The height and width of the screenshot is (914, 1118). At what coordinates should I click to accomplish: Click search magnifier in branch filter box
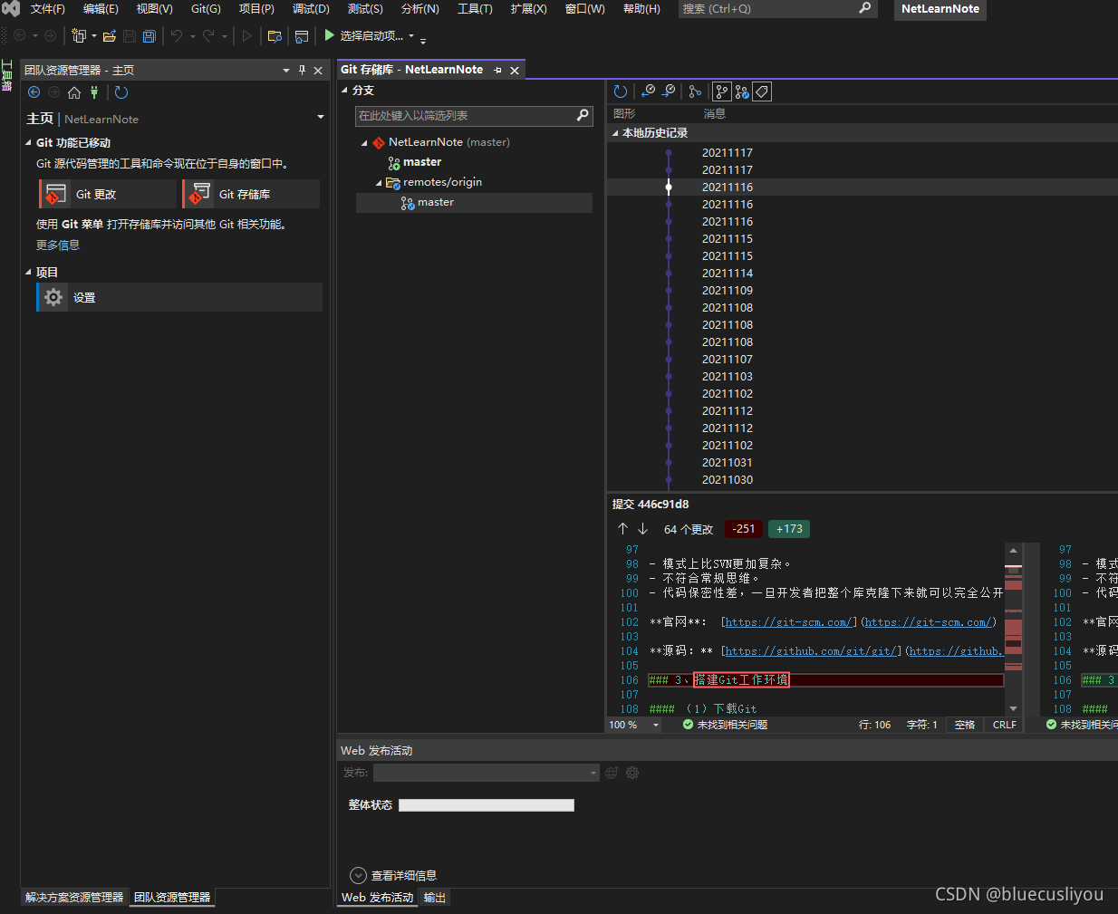click(x=583, y=115)
